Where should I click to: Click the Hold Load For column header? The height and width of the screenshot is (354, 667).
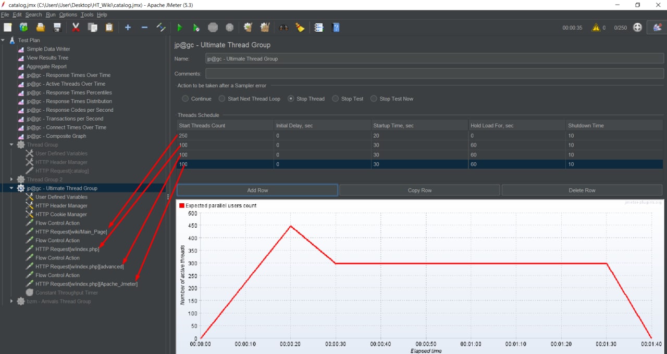click(x=517, y=125)
